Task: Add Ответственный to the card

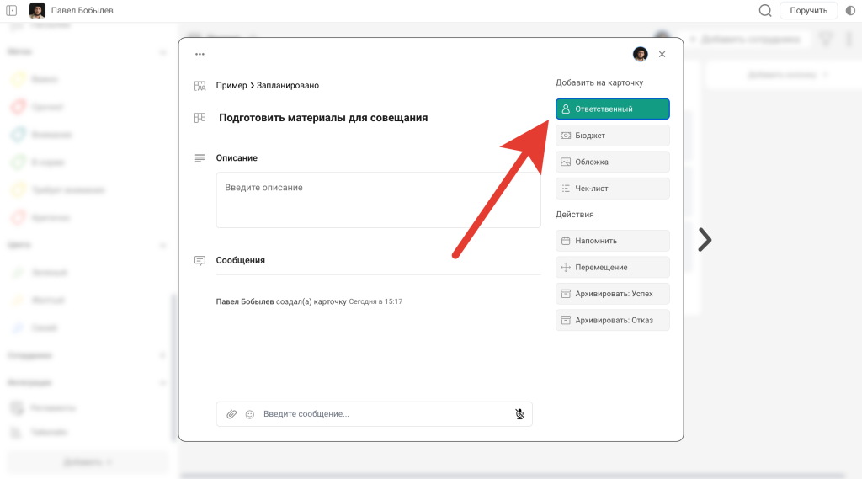Action: (613, 109)
